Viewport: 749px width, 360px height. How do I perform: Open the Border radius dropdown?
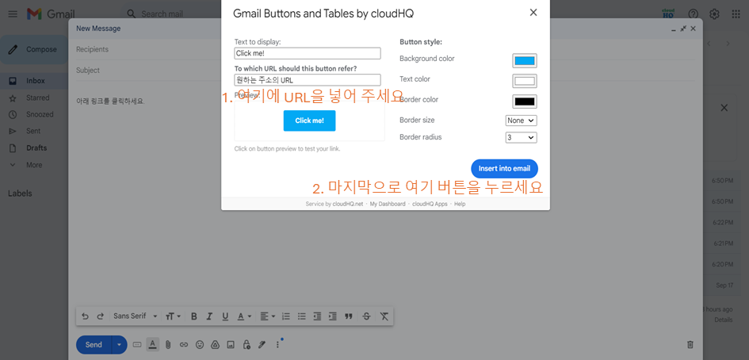[522, 137]
